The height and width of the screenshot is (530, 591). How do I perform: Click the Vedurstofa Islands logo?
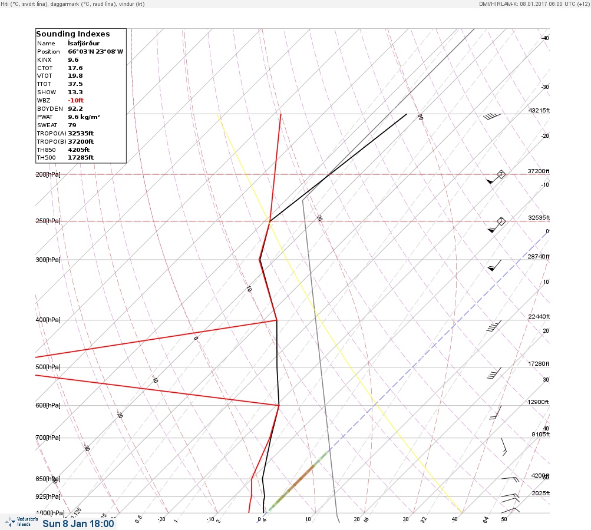pyautogui.click(x=21, y=522)
